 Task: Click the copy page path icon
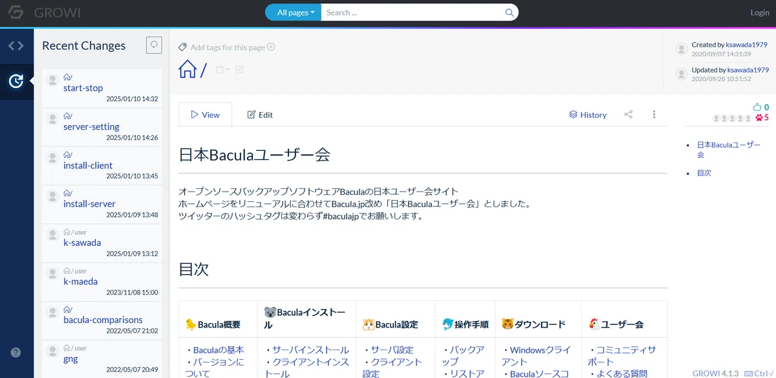[220, 69]
